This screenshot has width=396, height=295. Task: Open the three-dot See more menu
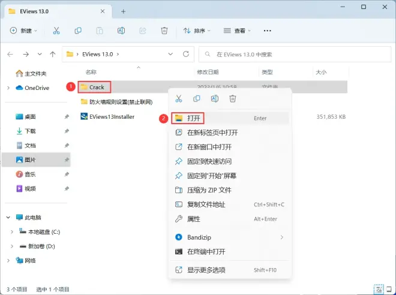[x=267, y=31]
